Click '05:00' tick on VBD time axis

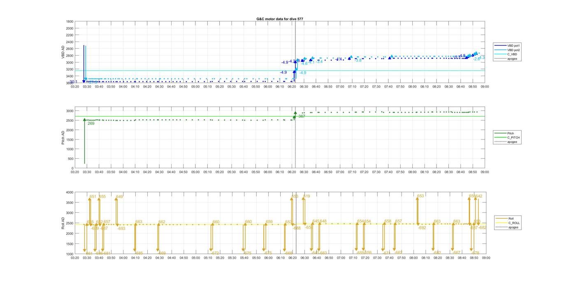point(195,87)
